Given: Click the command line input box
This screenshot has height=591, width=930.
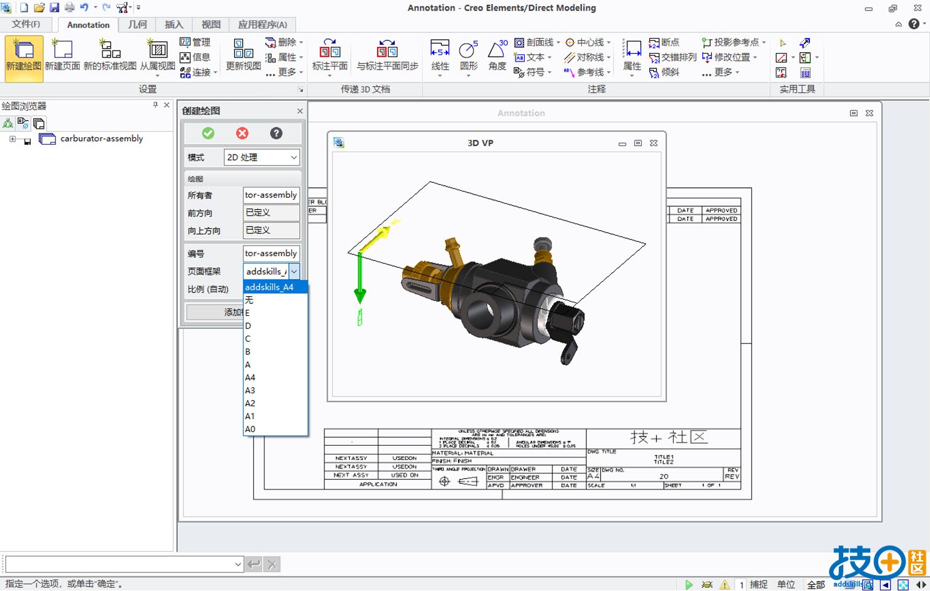Looking at the screenshot, I should [x=120, y=564].
